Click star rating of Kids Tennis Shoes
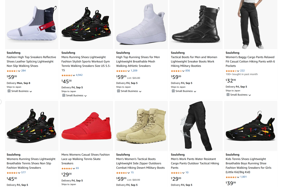Screen dimensions: 287x187 point(231,177)
